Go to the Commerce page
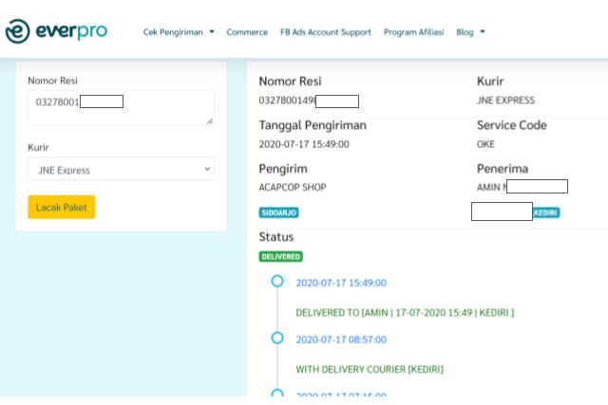 247,32
